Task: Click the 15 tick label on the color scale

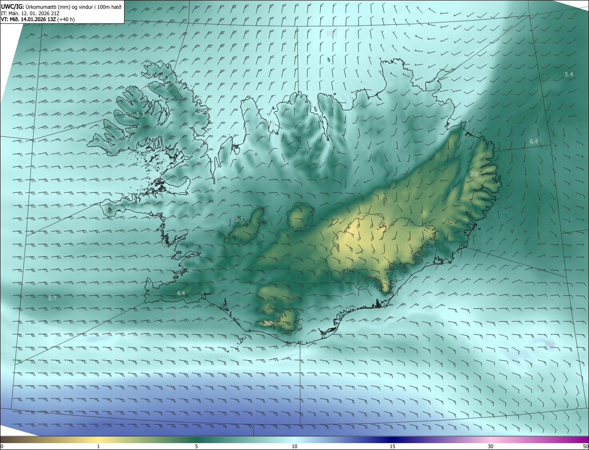Action: pyautogui.click(x=393, y=446)
